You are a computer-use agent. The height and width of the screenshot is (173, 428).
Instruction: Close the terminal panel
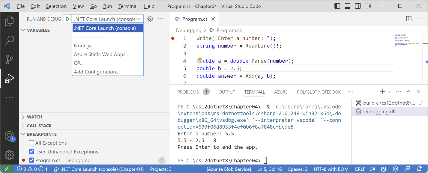pyautogui.click(x=419, y=92)
